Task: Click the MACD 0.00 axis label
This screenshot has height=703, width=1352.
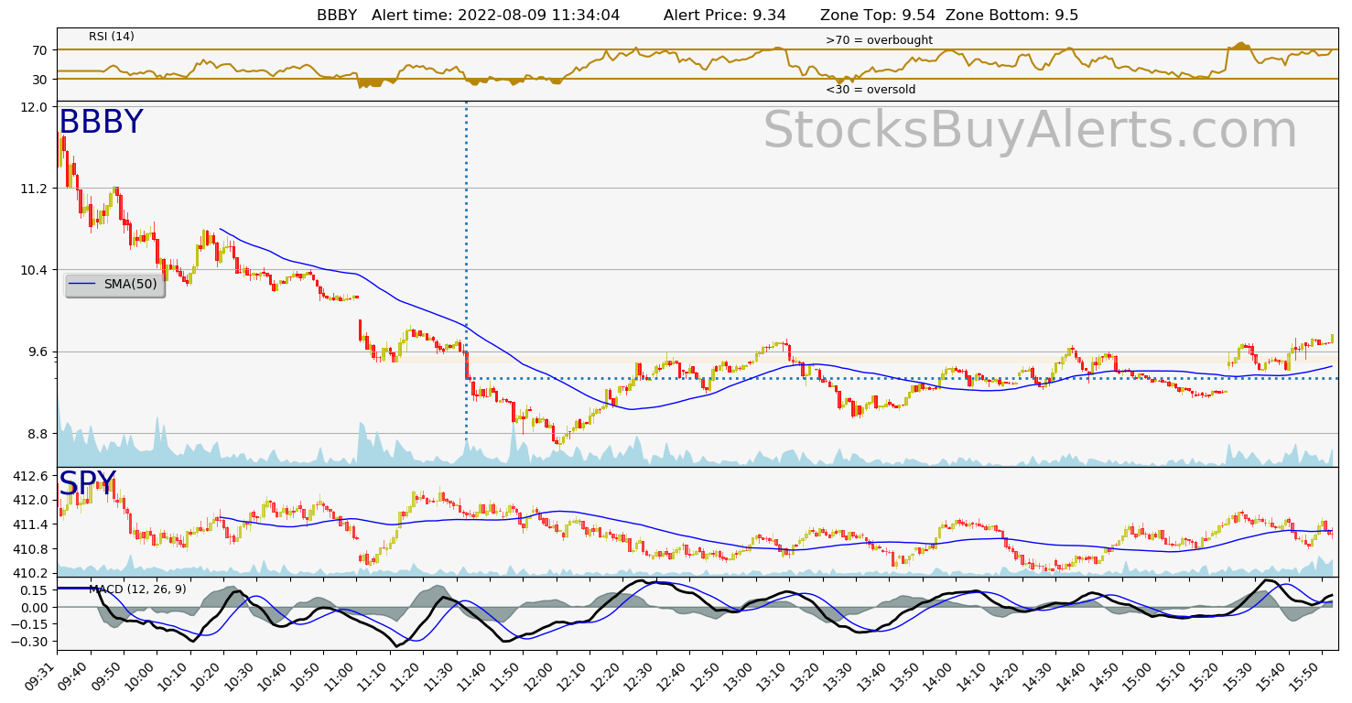Action: (35, 608)
